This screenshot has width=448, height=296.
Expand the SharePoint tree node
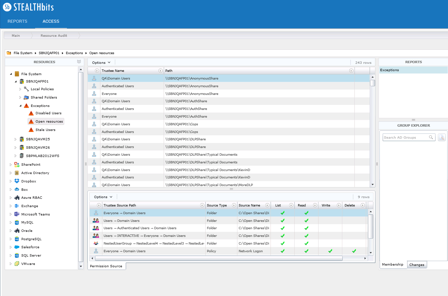click(11, 165)
